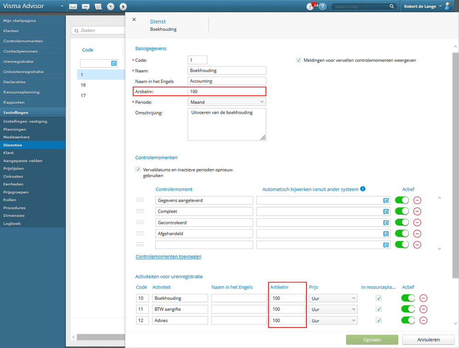Toggle resourceplanning checkbox for Advies activity

379,320
